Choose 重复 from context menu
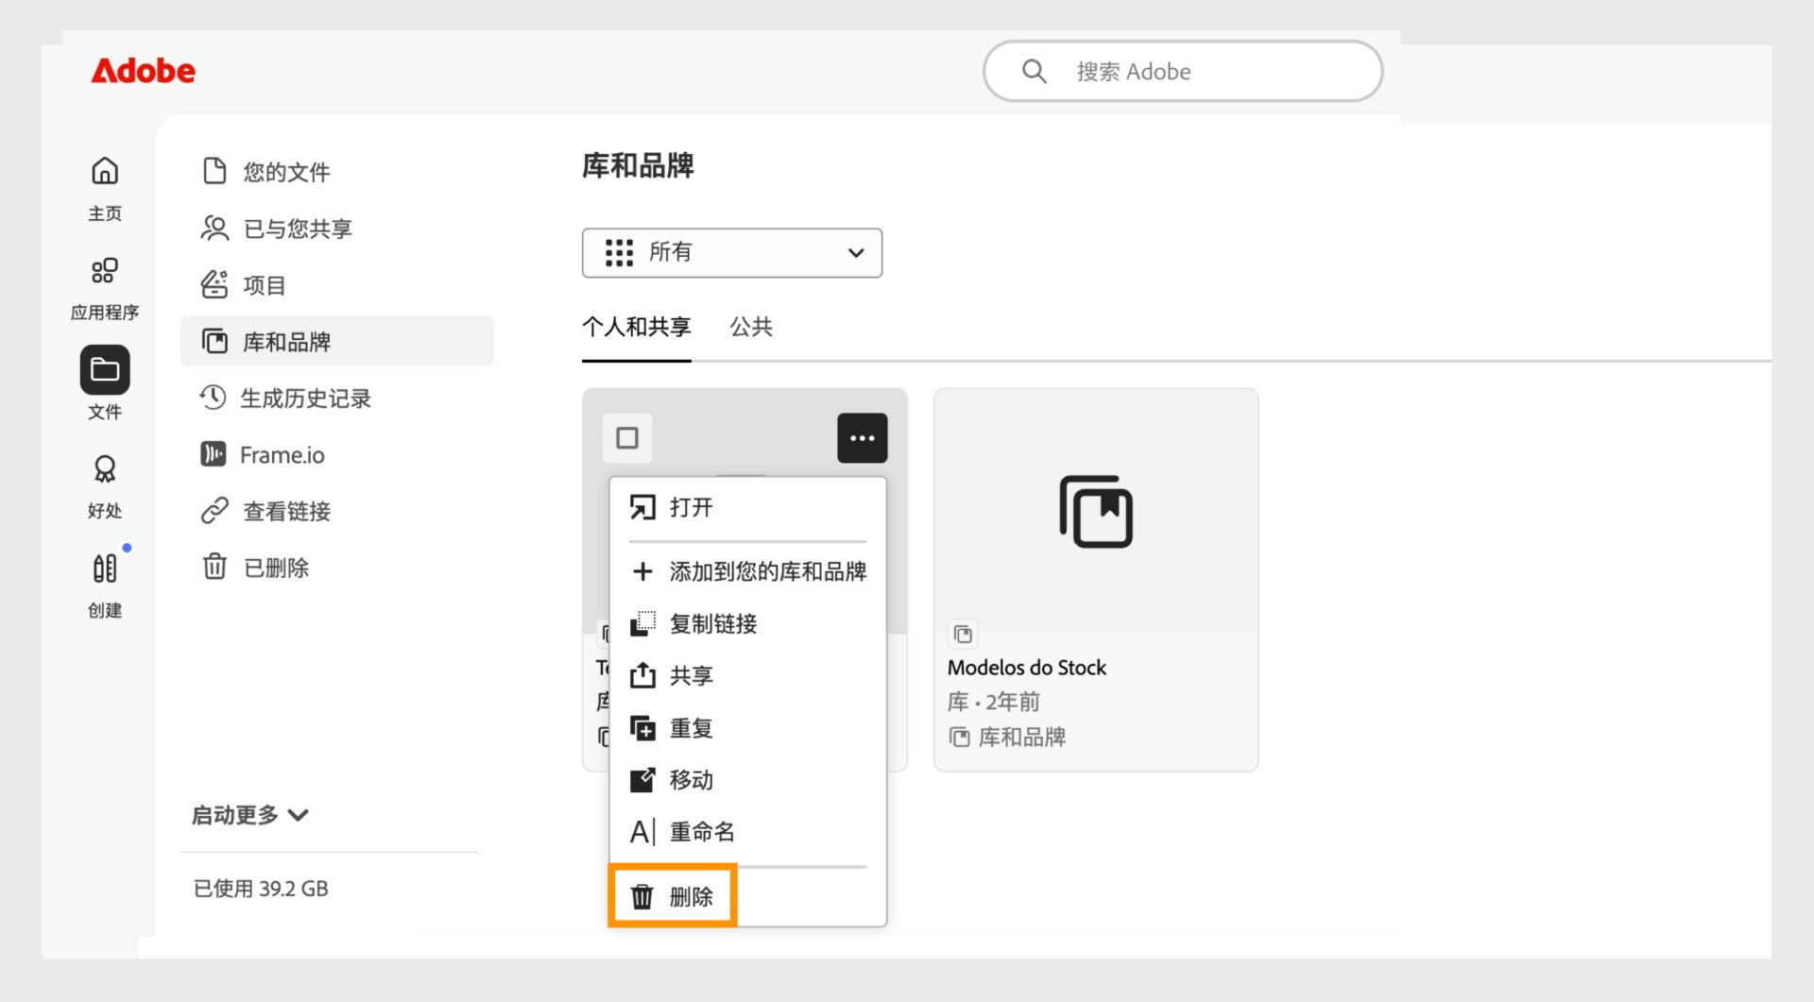This screenshot has height=1002, width=1814. point(747,728)
